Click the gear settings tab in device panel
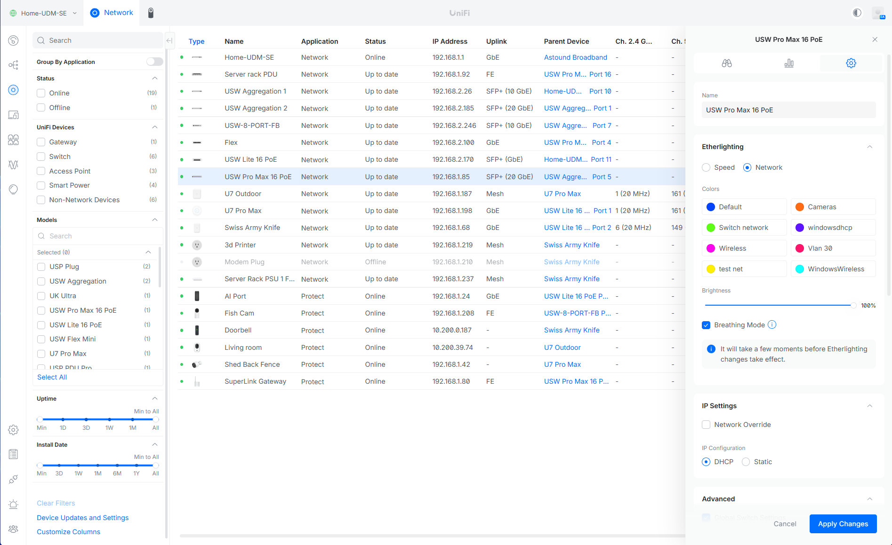The height and width of the screenshot is (545, 892). click(851, 63)
